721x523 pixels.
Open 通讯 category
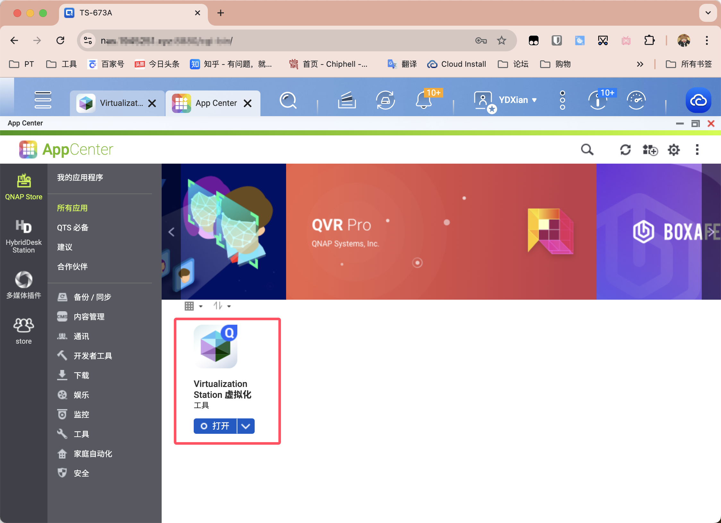[x=73, y=336]
